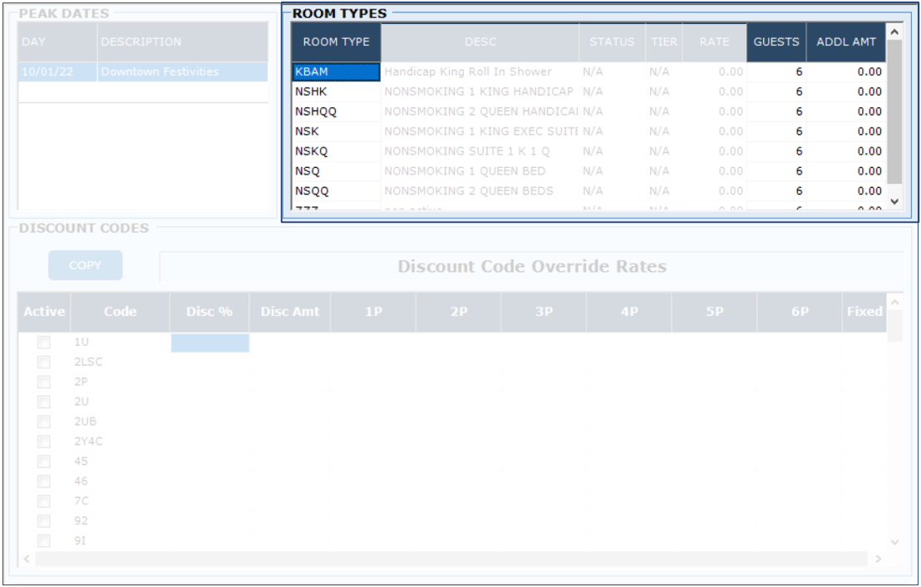Enable the Active checkbox for code 2LSC
The width and height of the screenshot is (921, 587).
[44, 362]
